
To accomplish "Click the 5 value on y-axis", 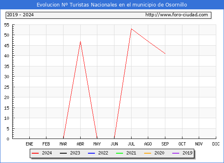I will pos(8,129).
